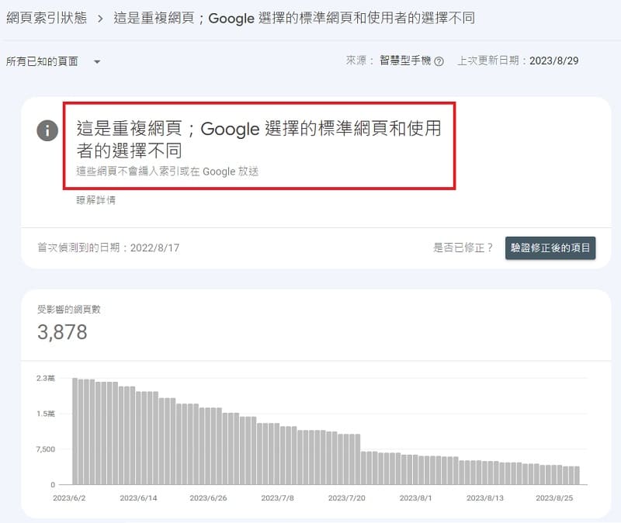The width and height of the screenshot is (621, 523).
Task: Click the 2023/8/25 date label on chart axis
Action: (x=554, y=497)
